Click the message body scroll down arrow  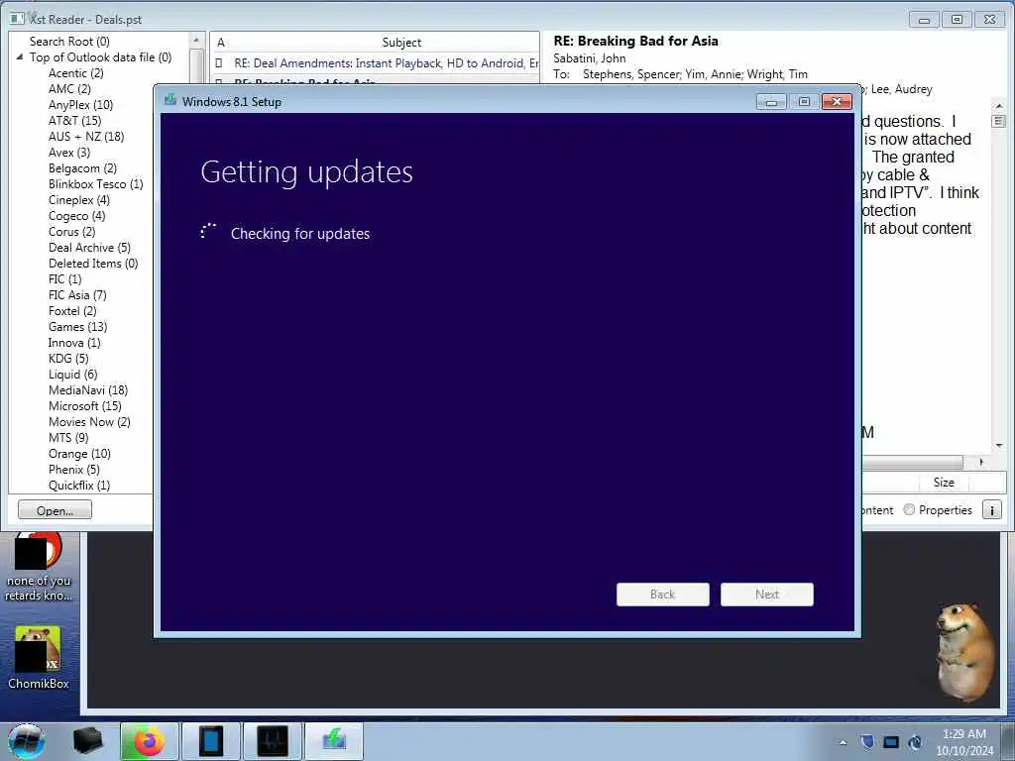click(x=999, y=446)
